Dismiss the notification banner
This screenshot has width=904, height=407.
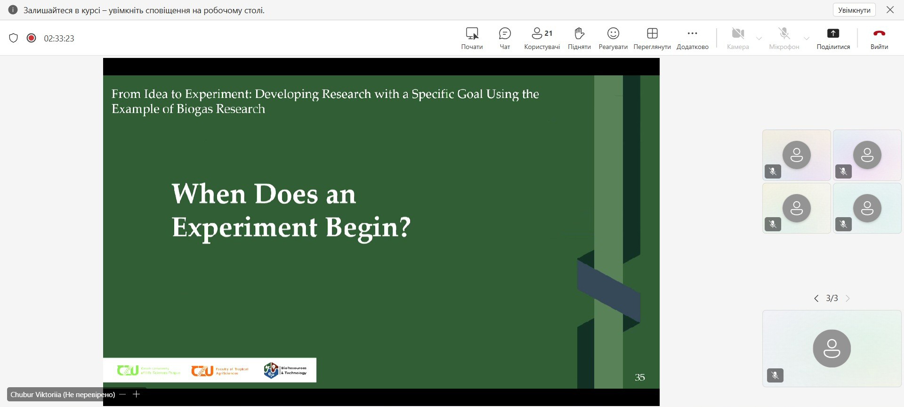tap(890, 10)
